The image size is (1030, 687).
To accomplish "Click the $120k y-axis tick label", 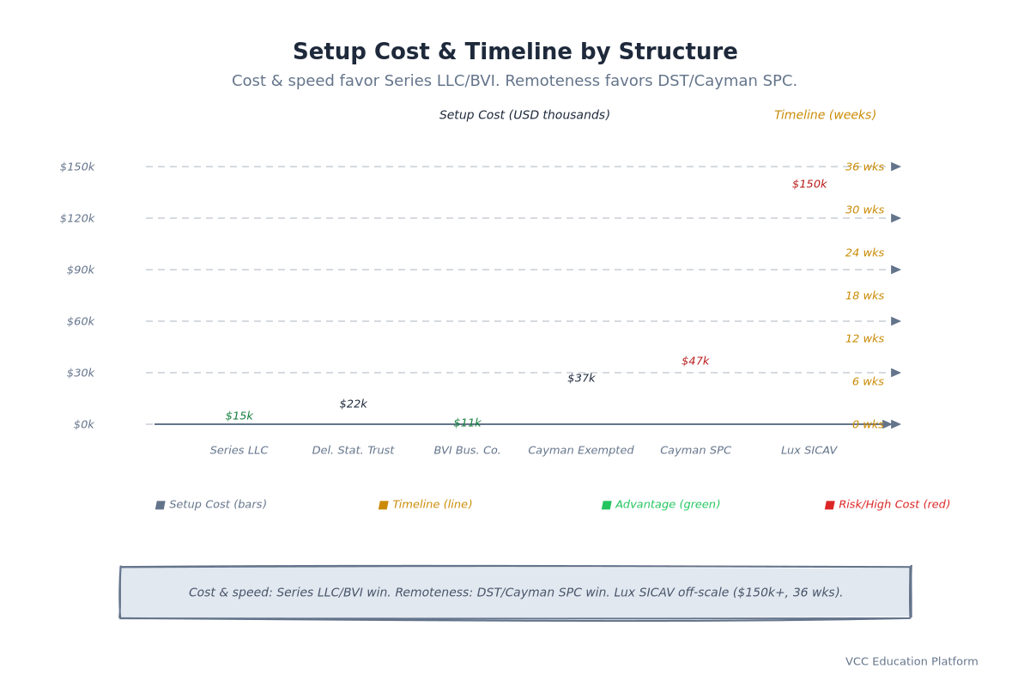I will coord(77,218).
